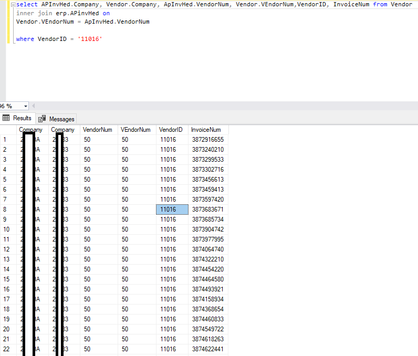Viewport: 418px width, 356px height.
Task: Select the second Company column header
Action: pyautogui.click(x=62, y=130)
